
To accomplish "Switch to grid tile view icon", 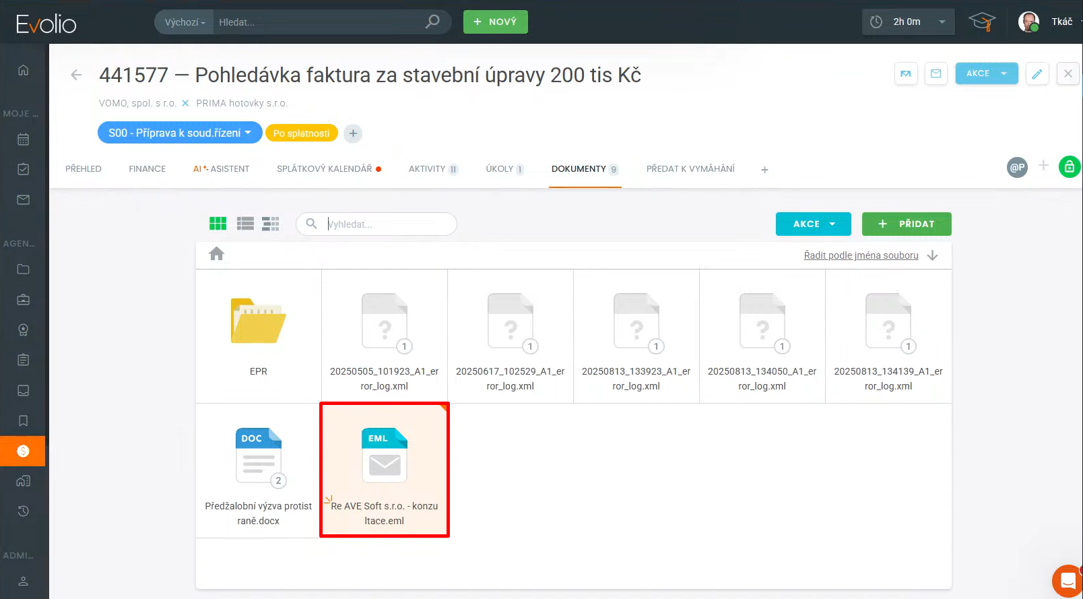I will pyautogui.click(x=218, y=224).
